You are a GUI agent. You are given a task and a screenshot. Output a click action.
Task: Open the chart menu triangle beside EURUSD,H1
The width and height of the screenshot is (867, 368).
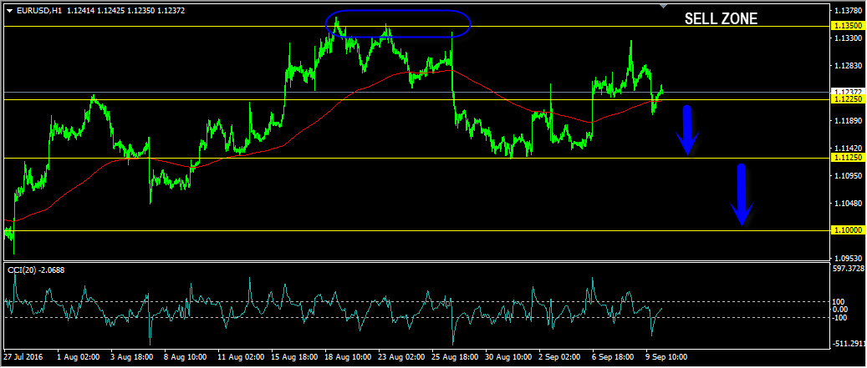coord(9,10)
